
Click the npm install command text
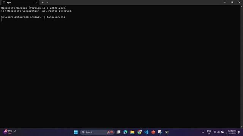[44, 17]
